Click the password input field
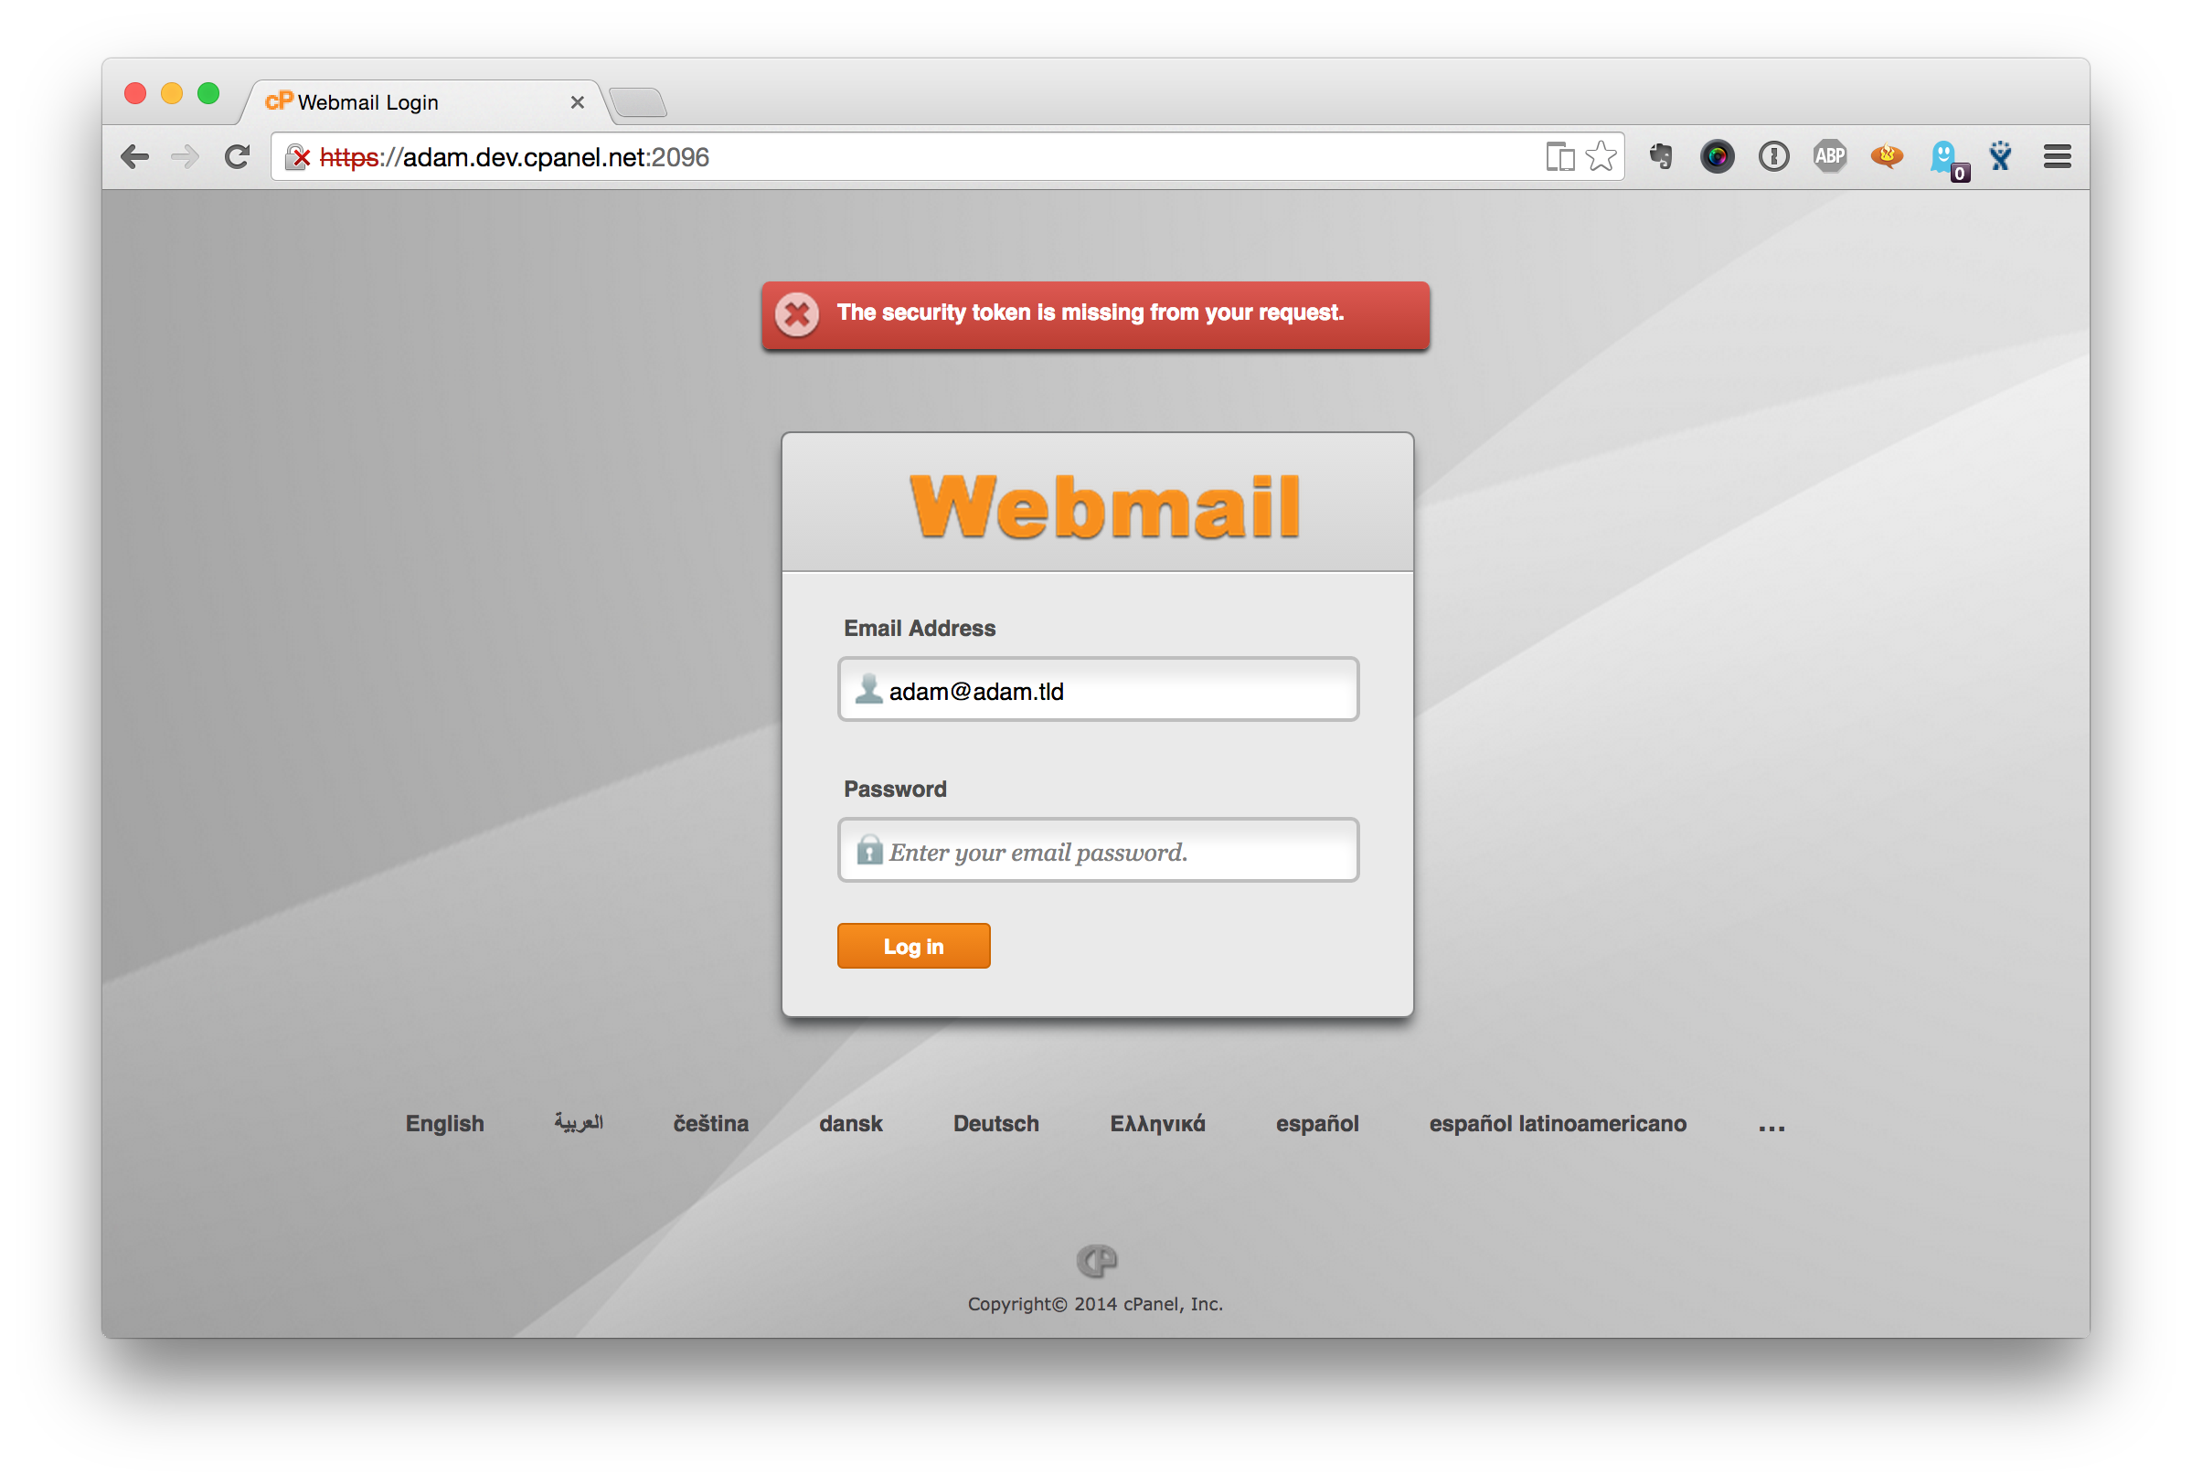The image size is (2192, 1484). click(x=1099, y=850)
